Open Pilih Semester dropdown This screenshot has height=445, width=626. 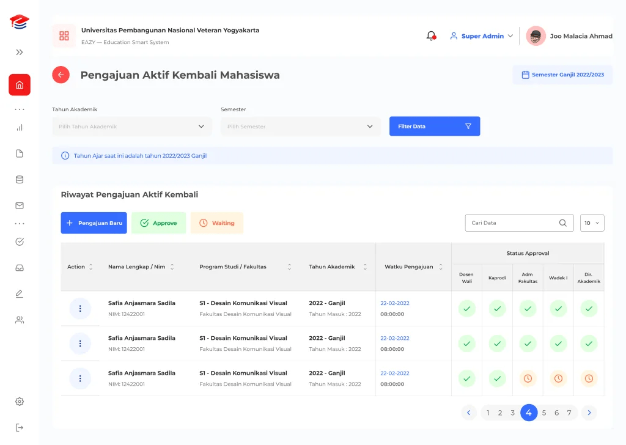(x=300, y=127)
